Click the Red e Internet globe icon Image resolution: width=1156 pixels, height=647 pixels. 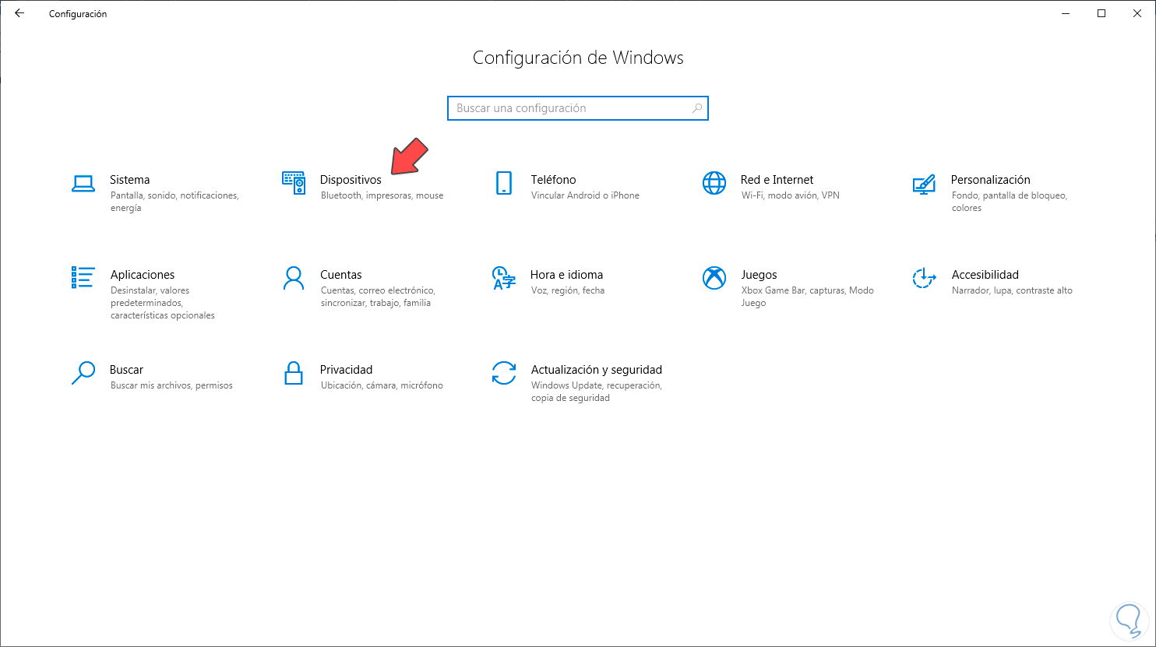[x=714, y=183]
